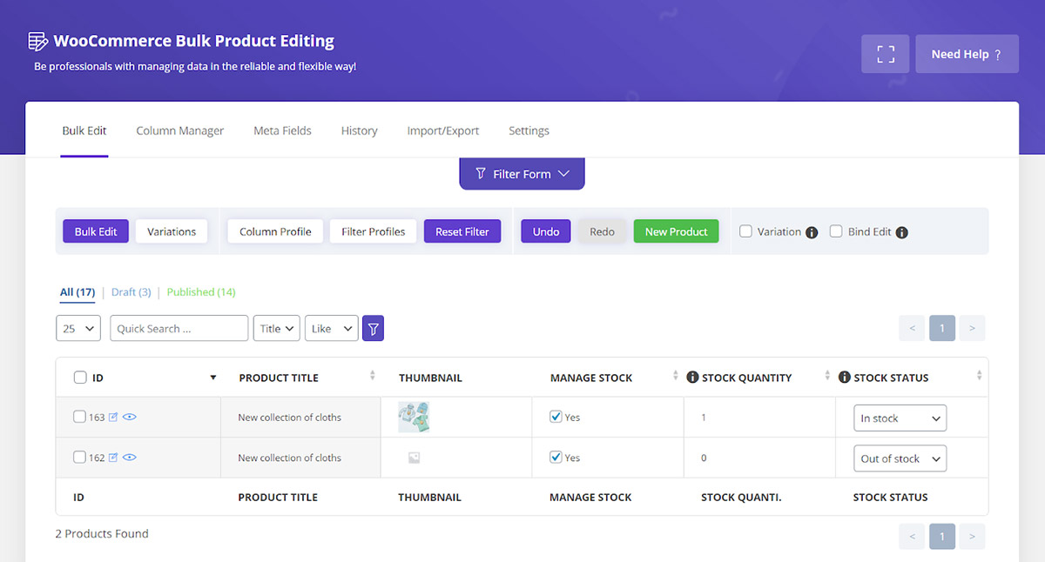Open edit icon for product 162

coord(113,458)
